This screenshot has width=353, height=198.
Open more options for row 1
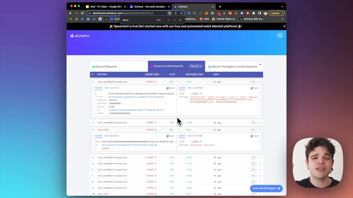pyautogui.click(x=253, y=82)
